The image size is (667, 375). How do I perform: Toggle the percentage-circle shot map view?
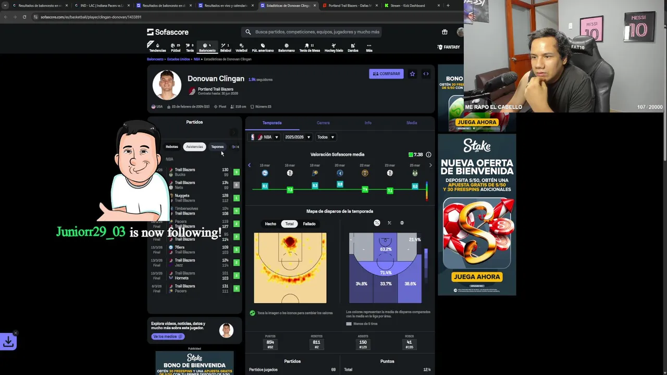click(x=377, y=223)
